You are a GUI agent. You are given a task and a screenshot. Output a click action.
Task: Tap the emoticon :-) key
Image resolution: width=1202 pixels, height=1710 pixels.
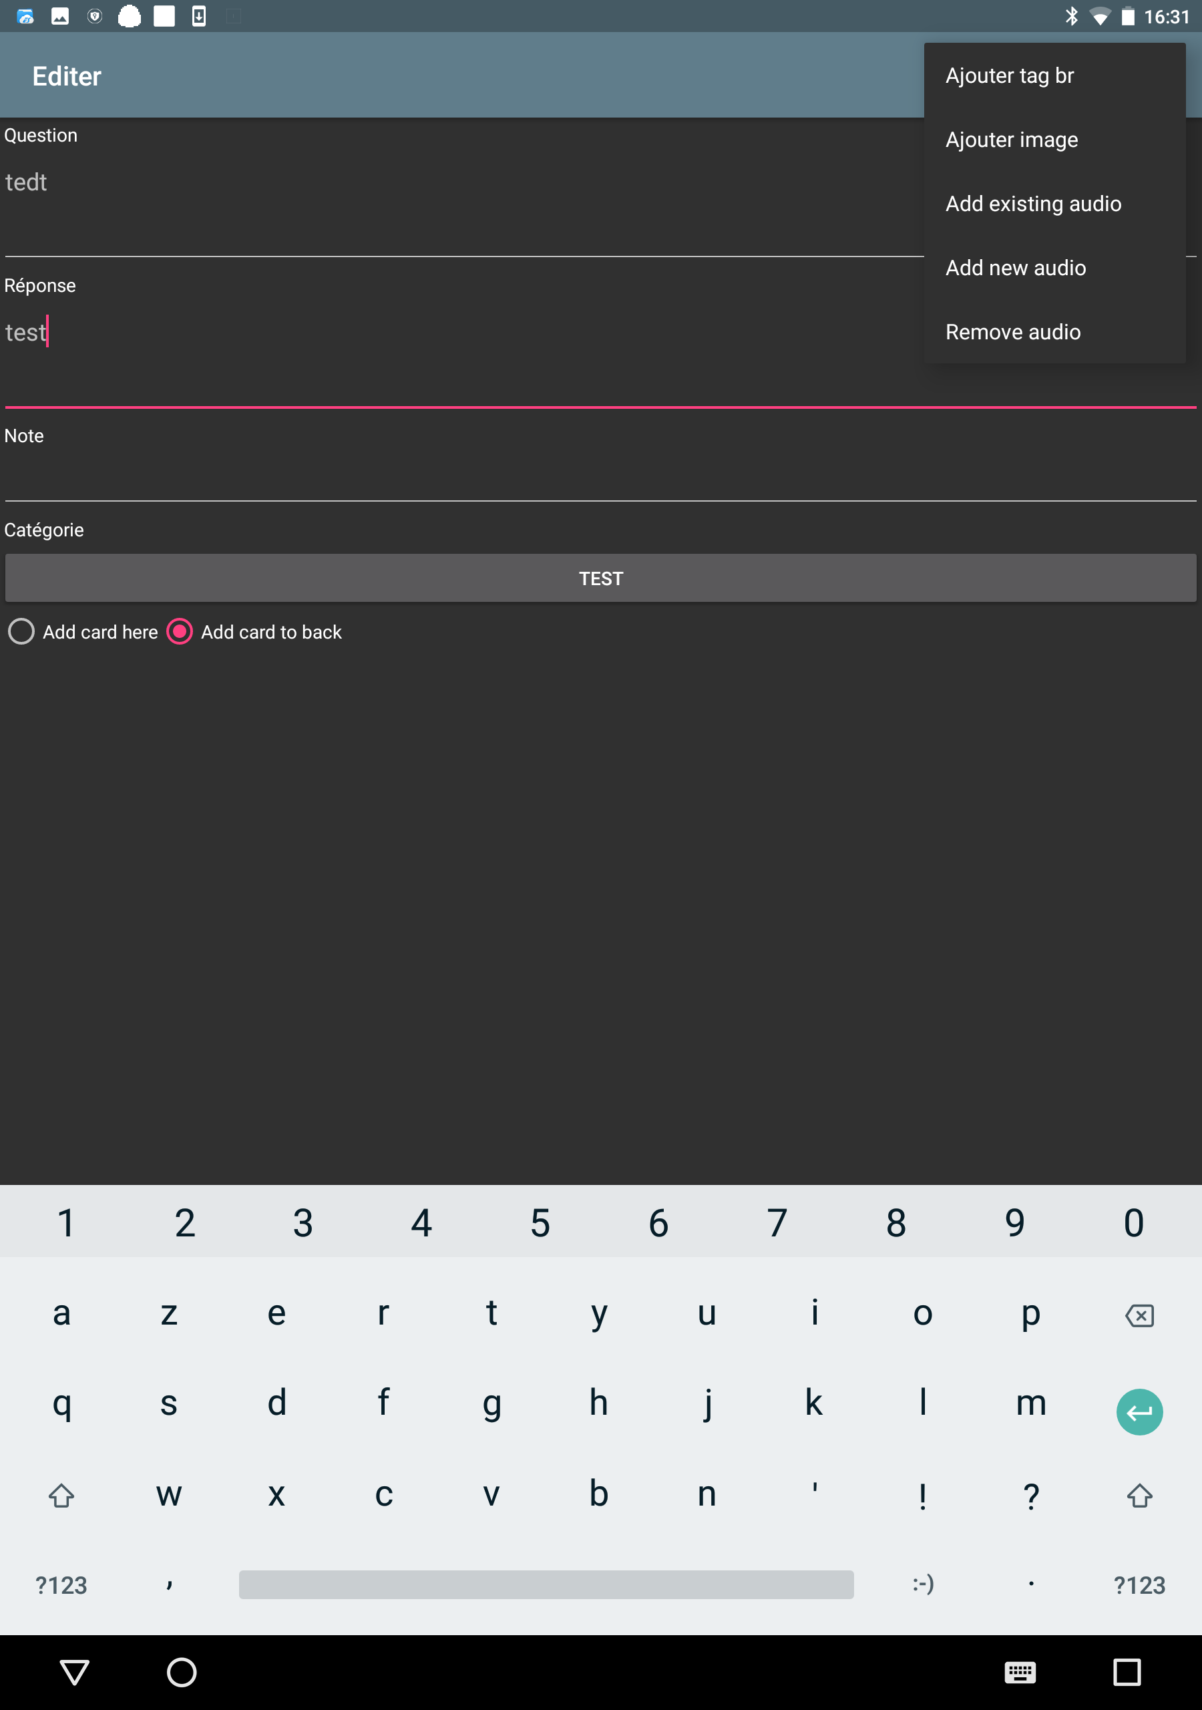924,1583
